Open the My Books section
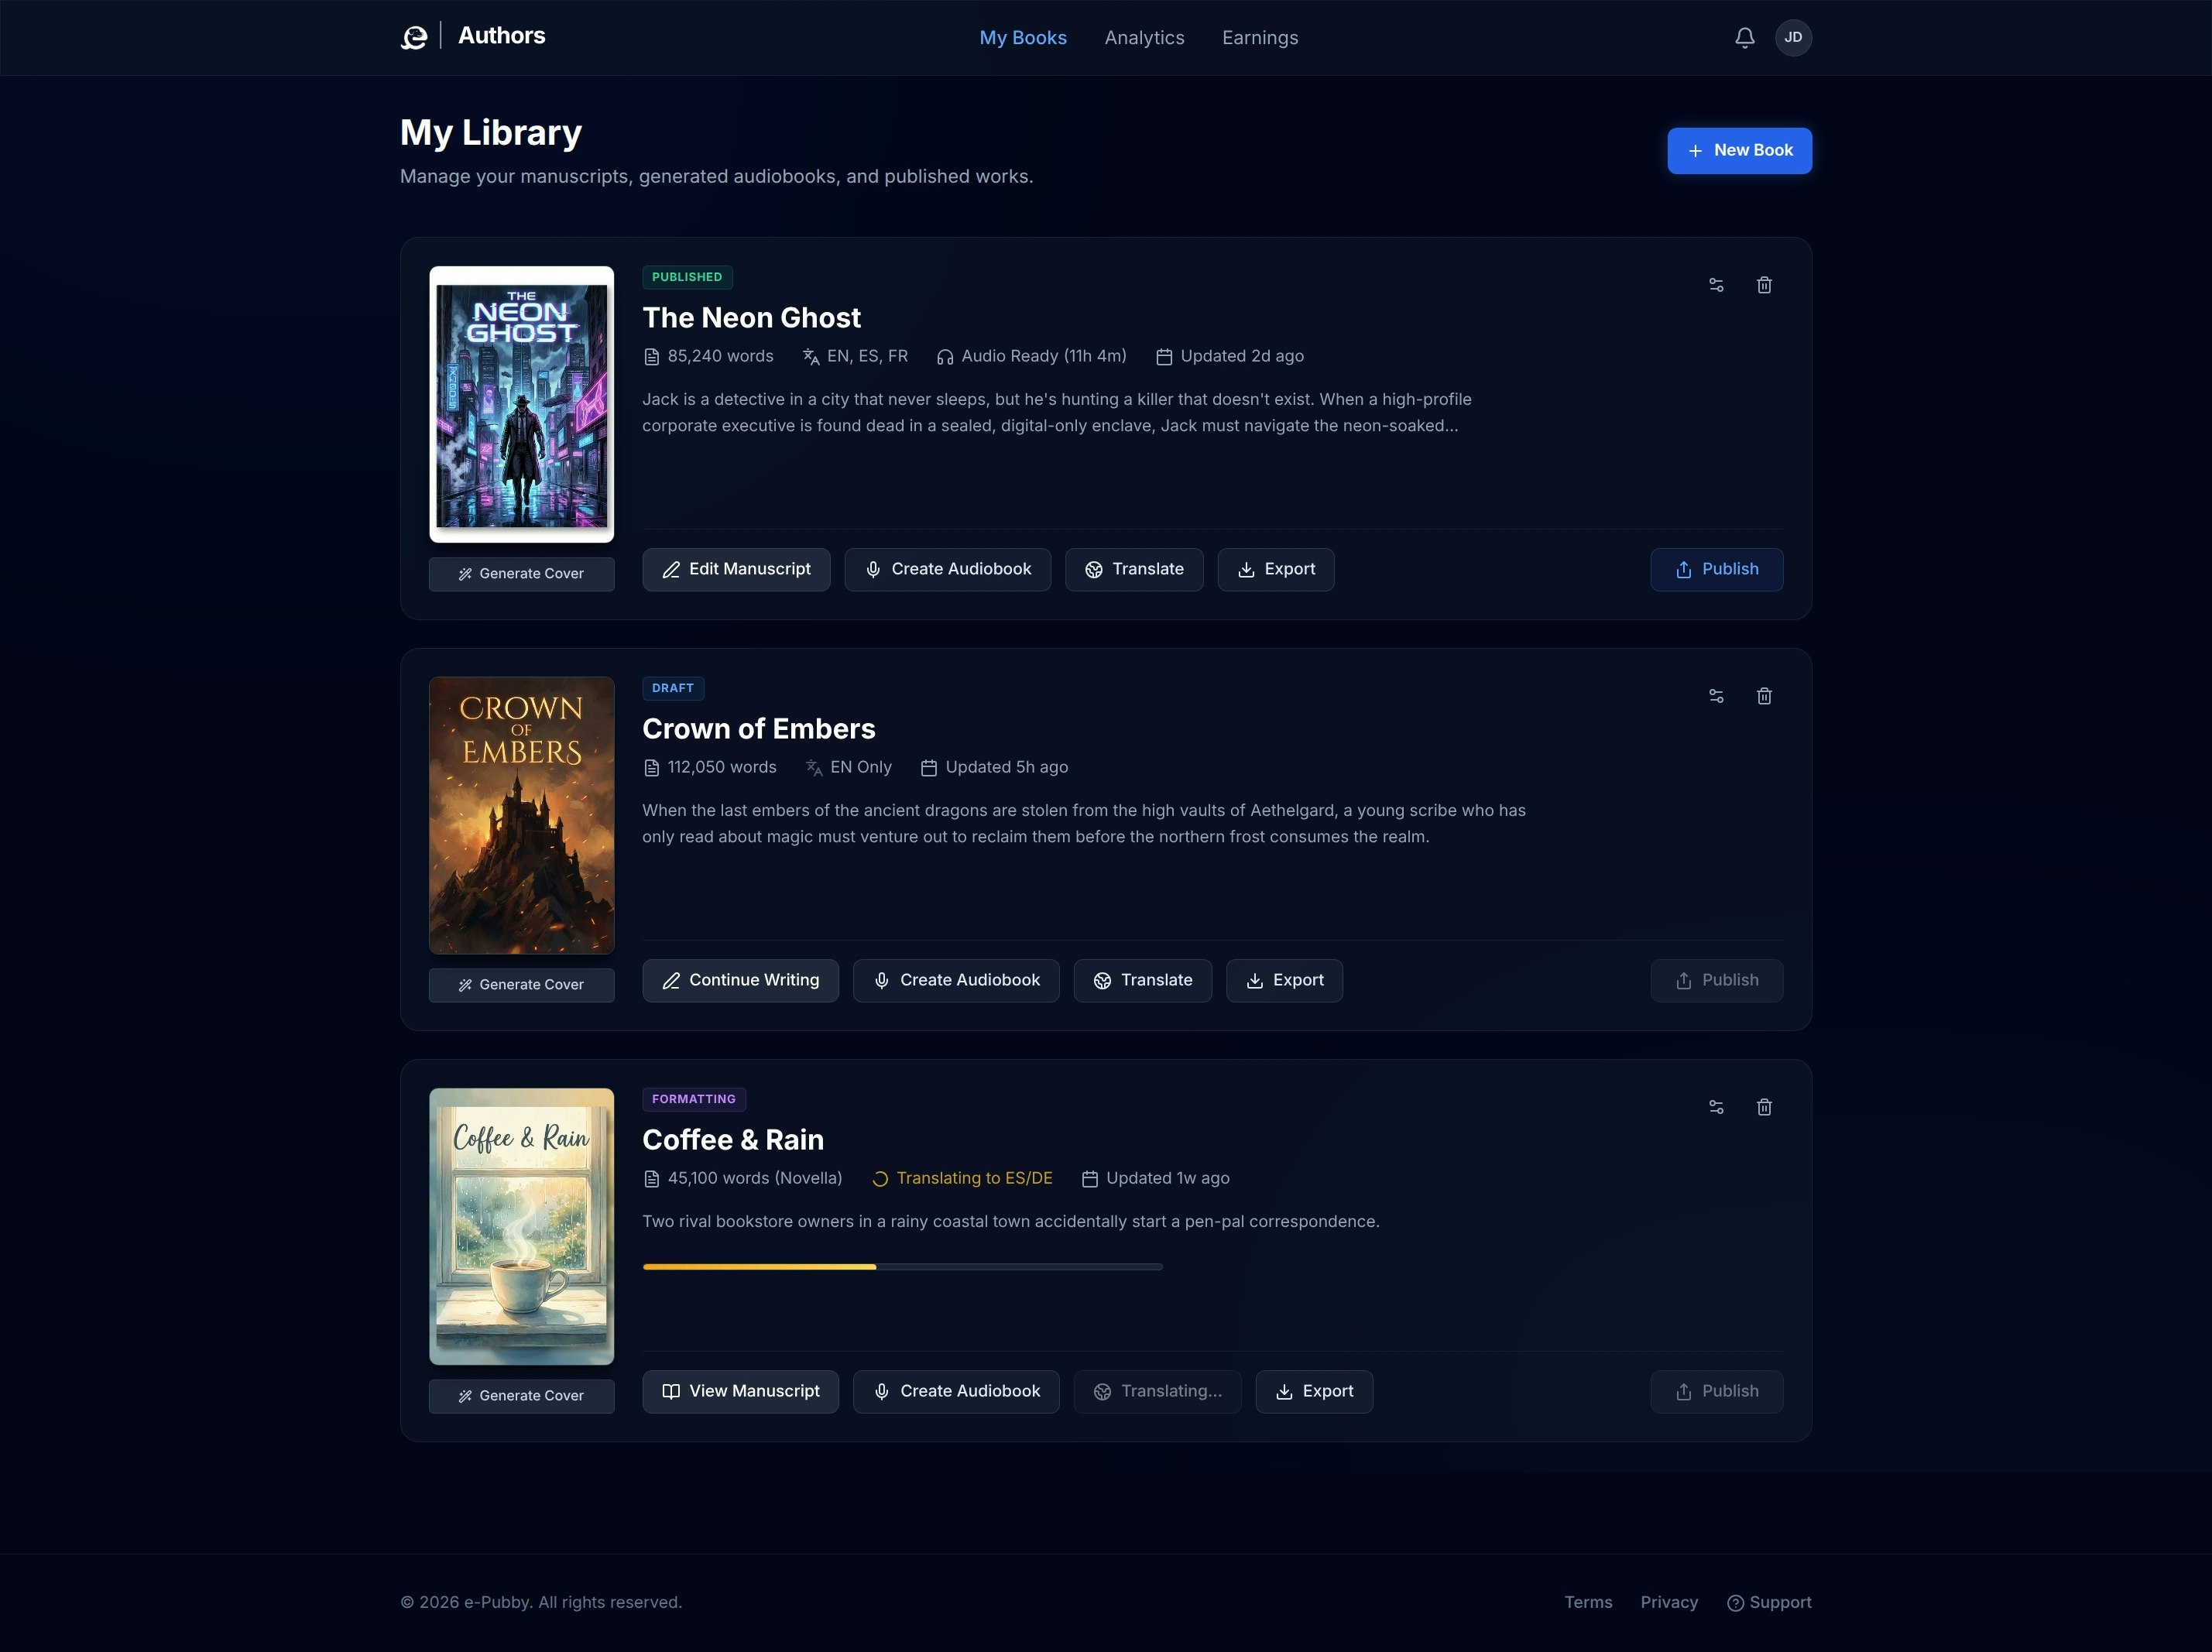Viewport: 2212px width, 1652px height. (1023, 37)
